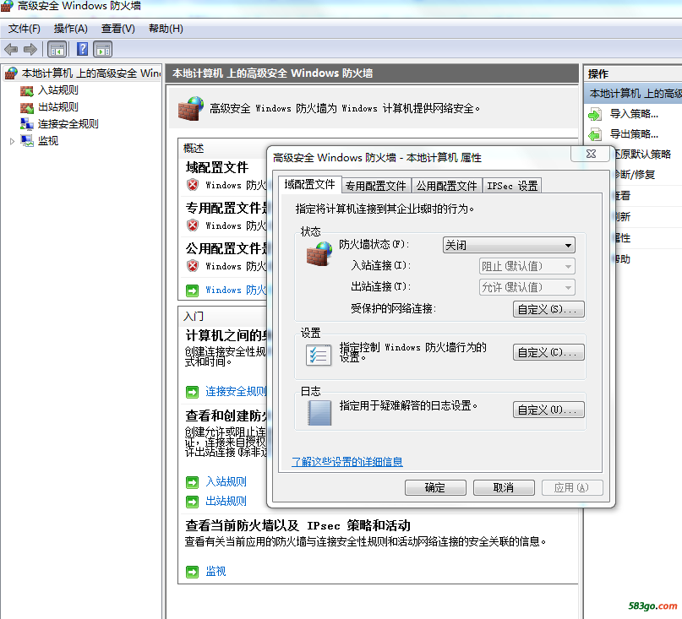This screenshot has height=619, width=682.
Task: Open the 文件(F) menu
Action: point(25,29)
